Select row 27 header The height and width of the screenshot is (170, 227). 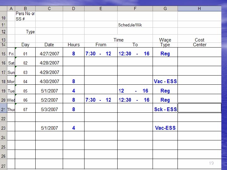3,164
